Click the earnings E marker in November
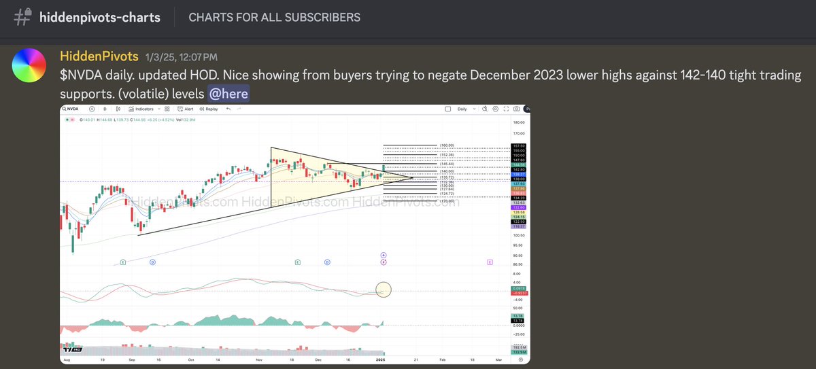 298,261
